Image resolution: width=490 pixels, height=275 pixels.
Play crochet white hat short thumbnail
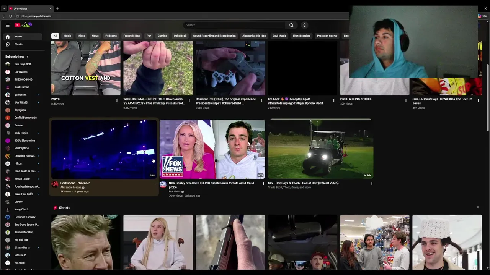coord(447,242)
